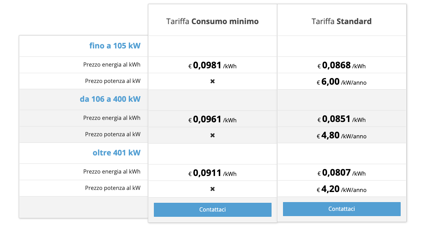Click the fino a 105 kW heading
Image resolution: width=431 pixels, height=230 pixels.
coord(115,46)
